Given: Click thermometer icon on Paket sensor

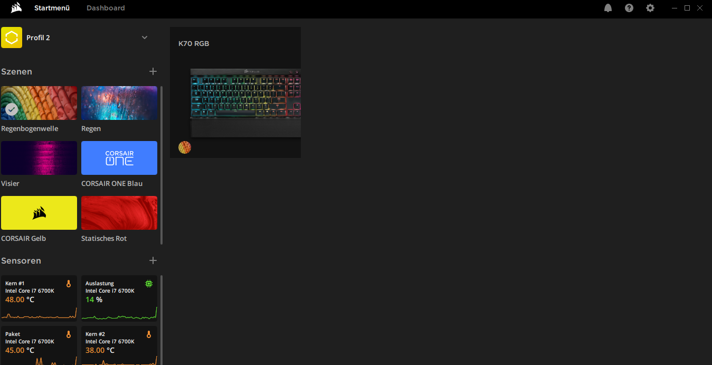Looking at the screenshot, I should 69,334.
